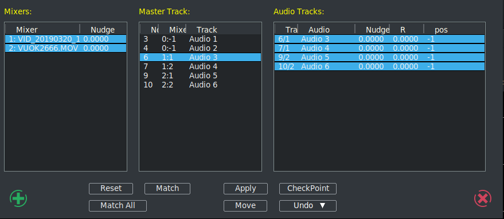This screenshot has width=504, height=219.
Task: Select Audio 4 in Master Track list
Action: pyautogui.click(x=200, y=66)
